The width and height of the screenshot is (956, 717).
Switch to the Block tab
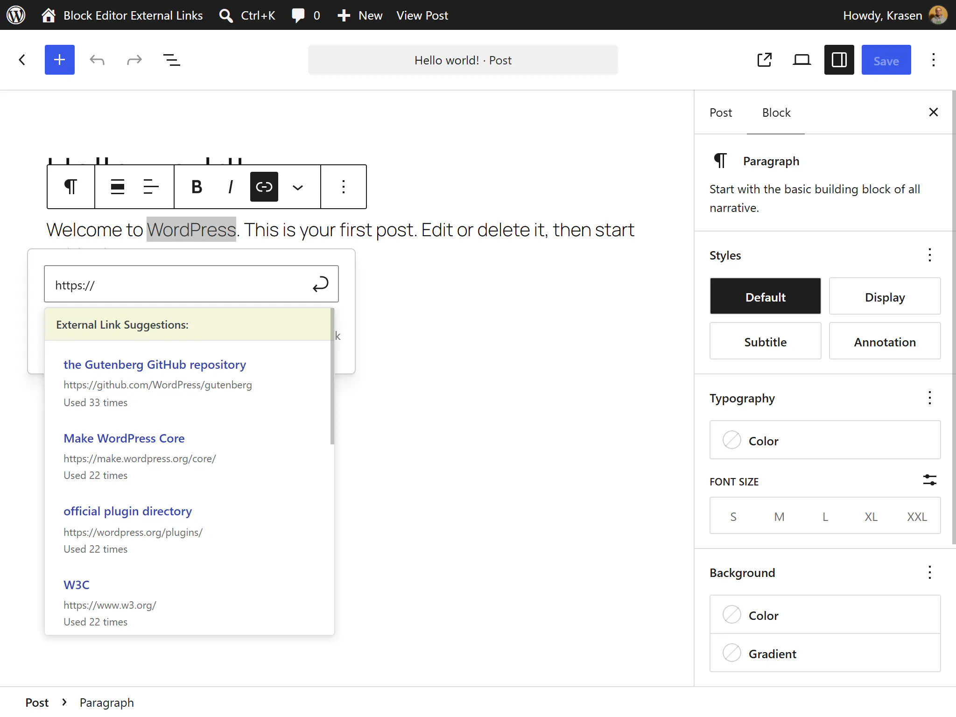click(776, 112)
